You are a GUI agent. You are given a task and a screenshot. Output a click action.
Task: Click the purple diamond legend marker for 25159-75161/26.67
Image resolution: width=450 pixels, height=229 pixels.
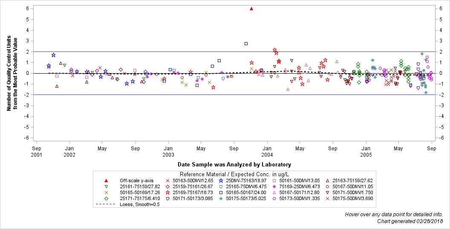point(168,186)
